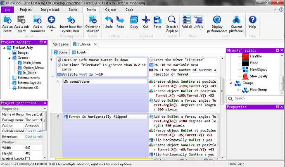
Task: Open the File menu
Action: tap(8, 9)
